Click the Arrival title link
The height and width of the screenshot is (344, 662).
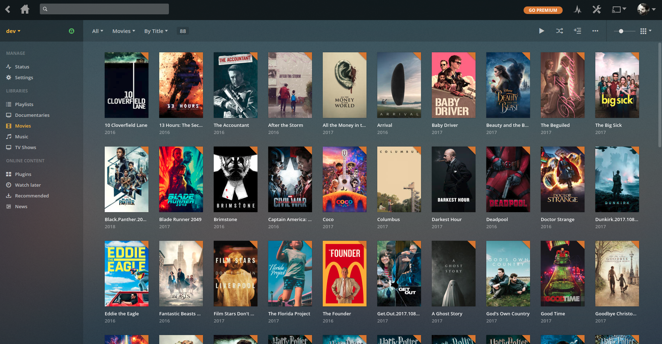(x=384, y=125)
